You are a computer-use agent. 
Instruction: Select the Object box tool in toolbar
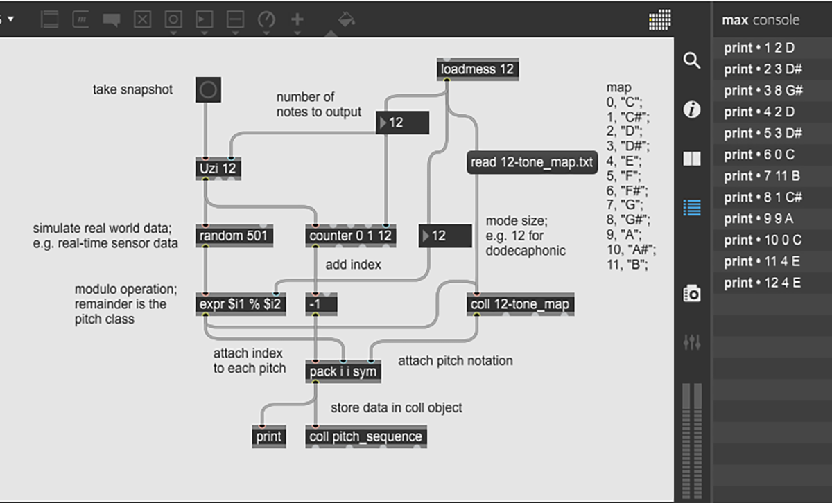49,19
